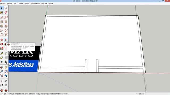Click the 'Empujar/tirar' tooltip title

tap(15, 44)
